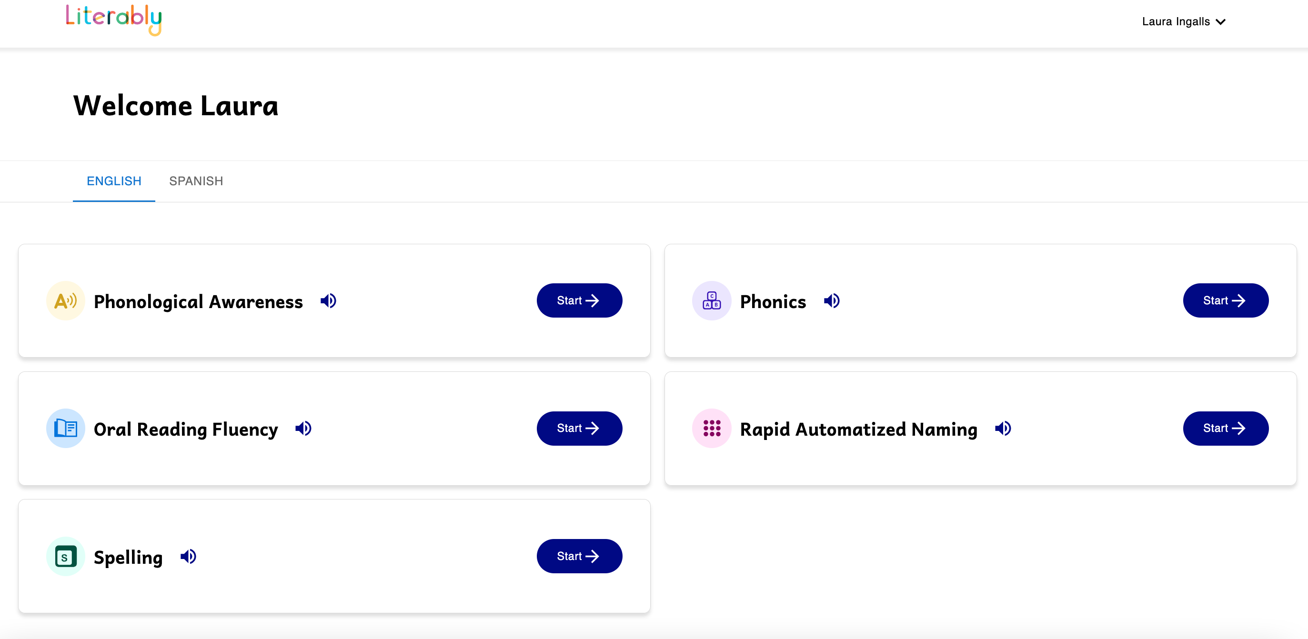
Task: Switch to the Spanish tab
Action: [x=196, y=181]
